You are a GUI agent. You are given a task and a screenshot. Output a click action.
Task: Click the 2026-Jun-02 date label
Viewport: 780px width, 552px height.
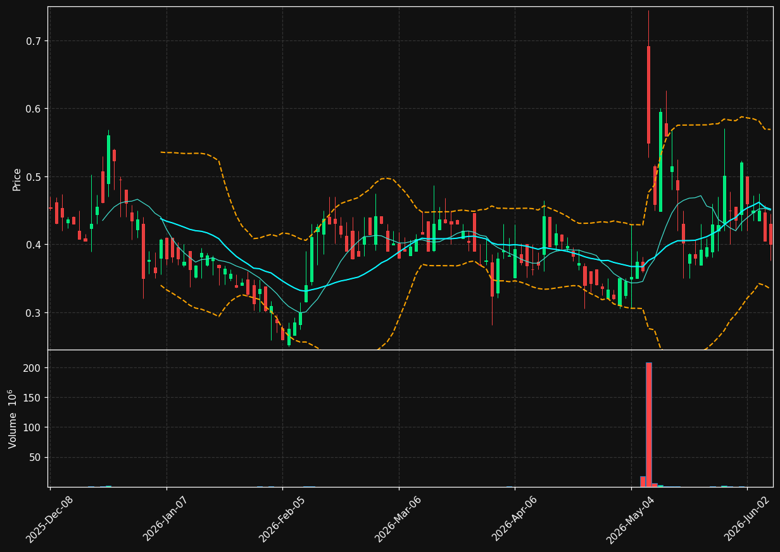[x=747, y=519]
